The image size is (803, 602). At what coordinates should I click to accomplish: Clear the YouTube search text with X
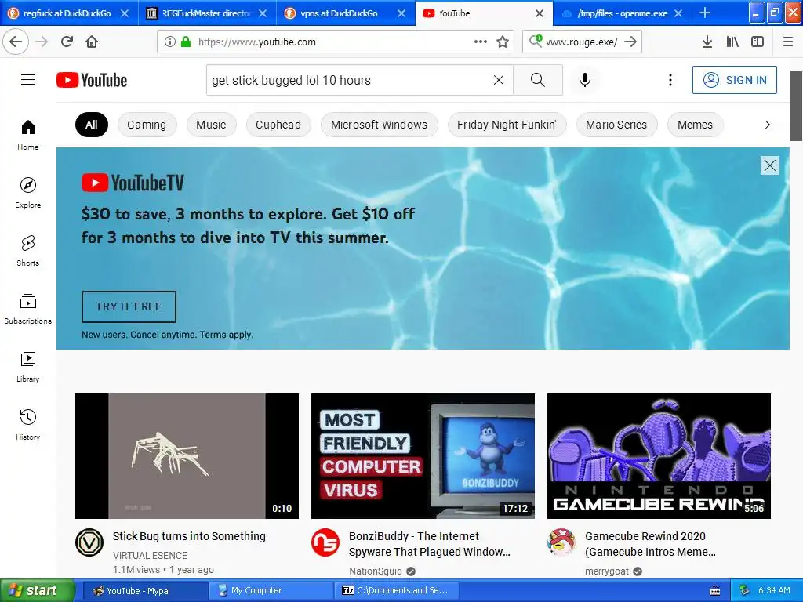coord(498,80)
